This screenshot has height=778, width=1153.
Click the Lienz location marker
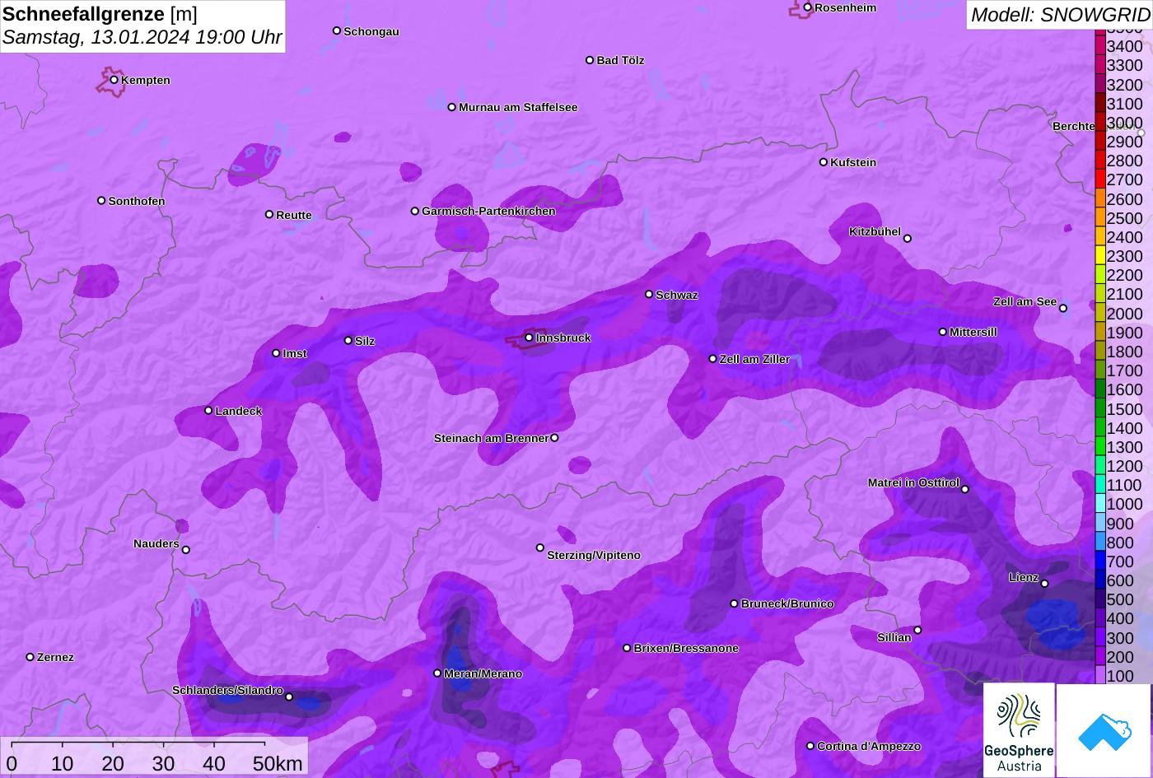coord(1044,584)
